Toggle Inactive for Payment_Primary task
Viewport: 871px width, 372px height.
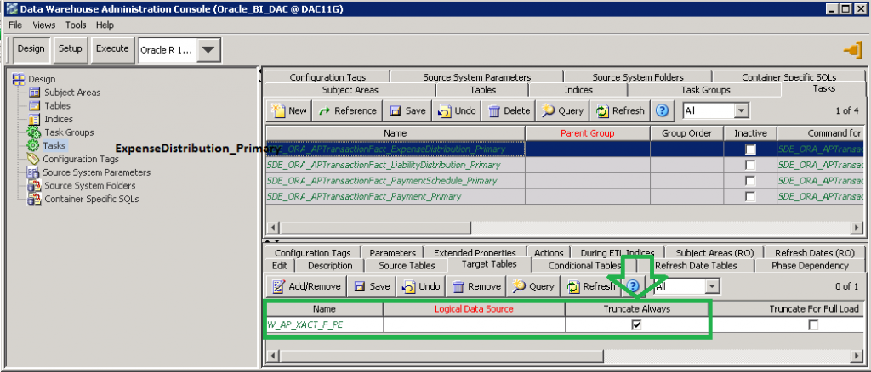(750, 196)
